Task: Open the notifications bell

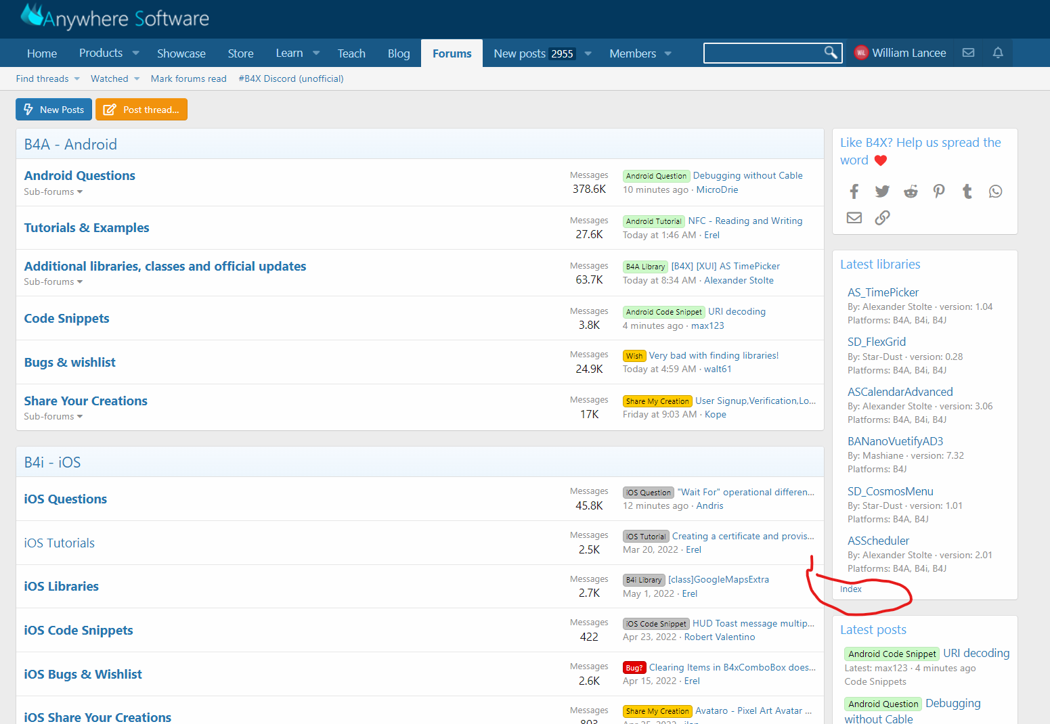Action: point(998,52)
